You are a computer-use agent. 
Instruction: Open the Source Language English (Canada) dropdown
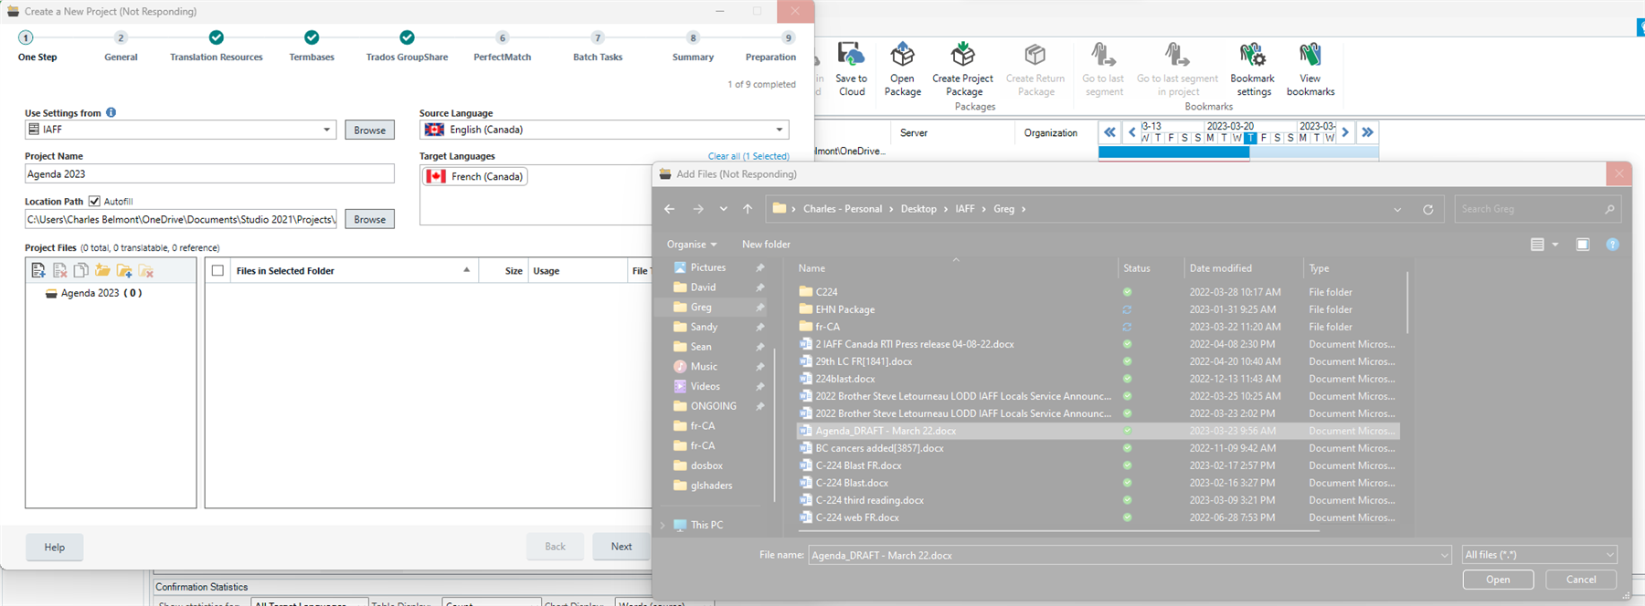(x=780, y=130)
